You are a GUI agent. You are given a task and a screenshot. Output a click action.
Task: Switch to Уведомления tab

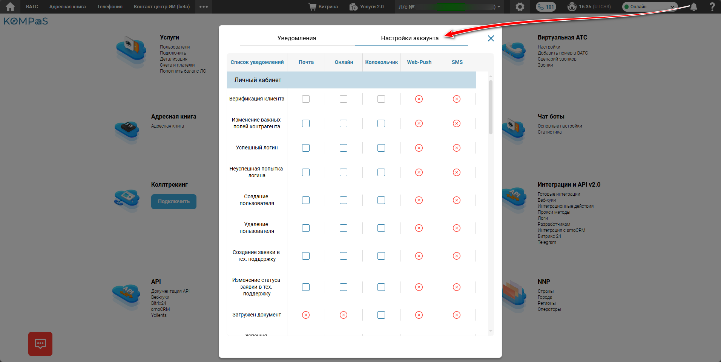(297, 38)
